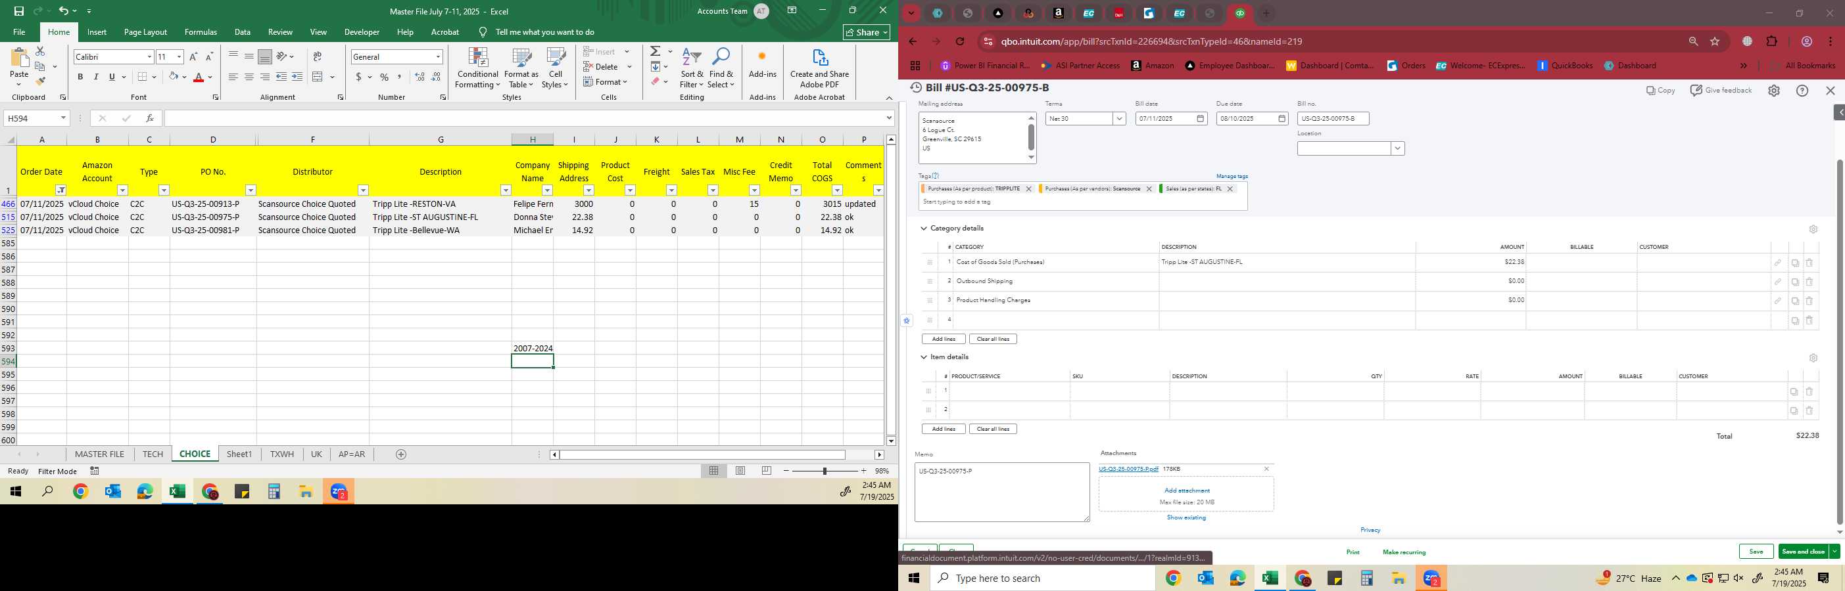Open the font size 11 dropdown

pos(179,56)
